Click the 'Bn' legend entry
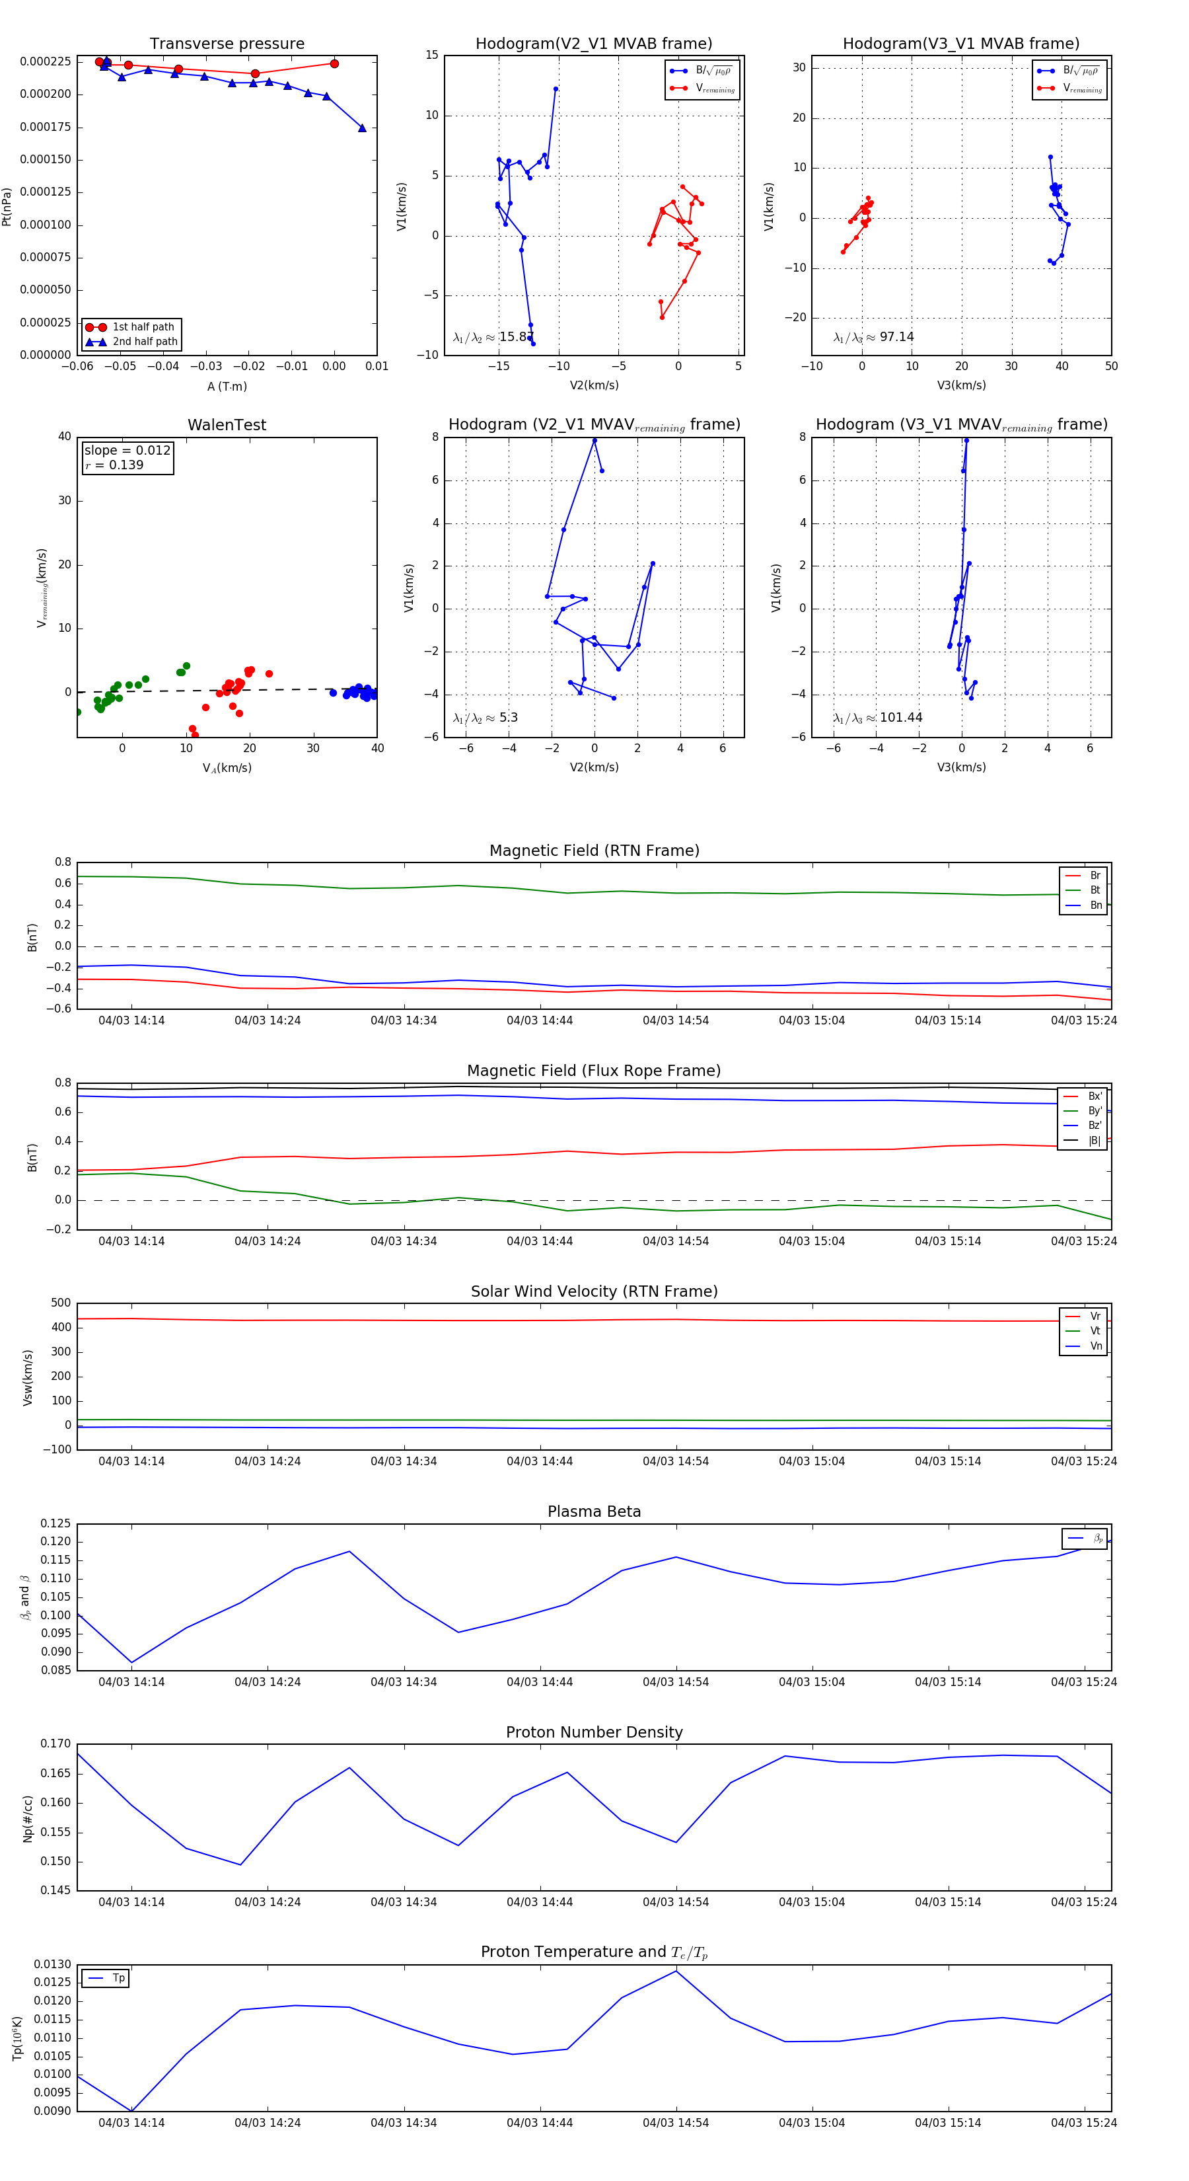1189x2181 pixels. click(x=1084, y=905)
